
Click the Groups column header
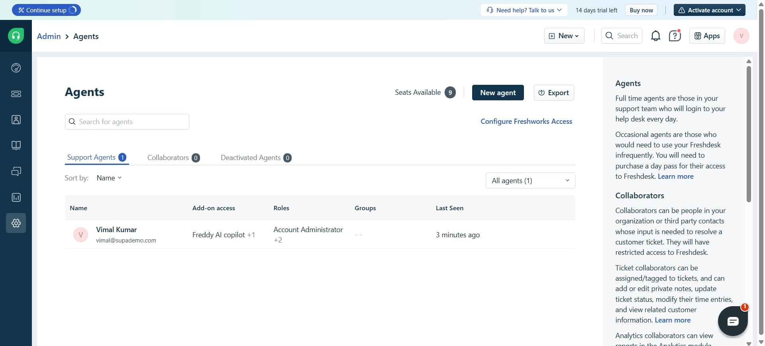click(x=365, y=208)
